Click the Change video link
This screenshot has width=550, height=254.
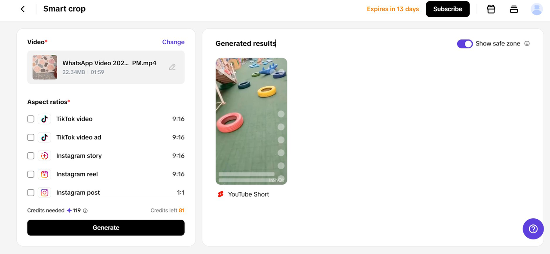click(x=173, y=42)
